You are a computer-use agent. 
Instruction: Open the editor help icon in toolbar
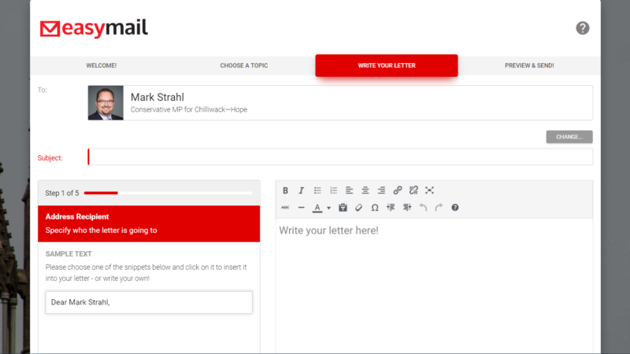454,208
